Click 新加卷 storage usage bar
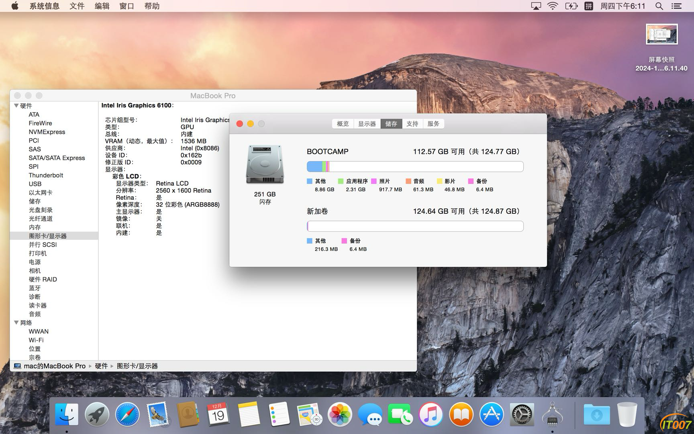Viewport: 694px width, 434px height. pyautogui.click(x=415, y=226)
